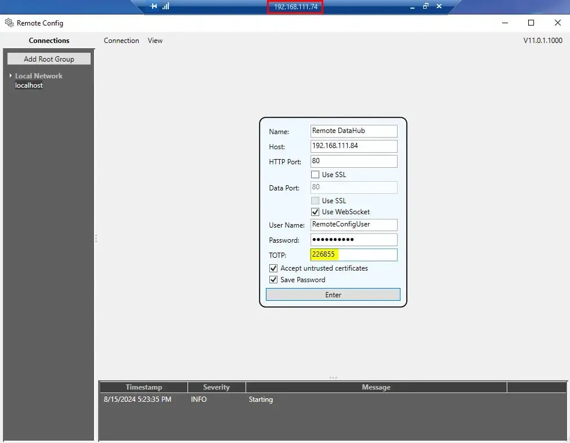Click the vertical grip dots on the sidebar edge
Viewport: 570px width, 443px height.
(x=95, y=238)
